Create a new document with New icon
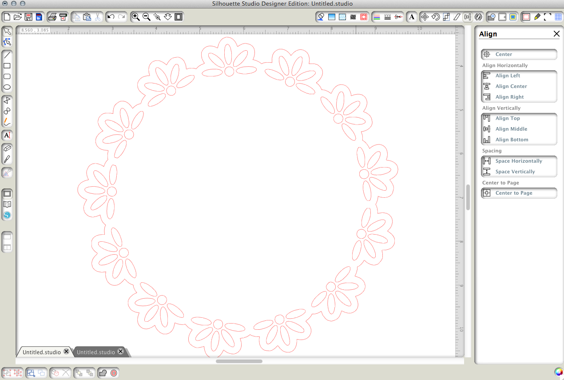 tap(7, 17)
